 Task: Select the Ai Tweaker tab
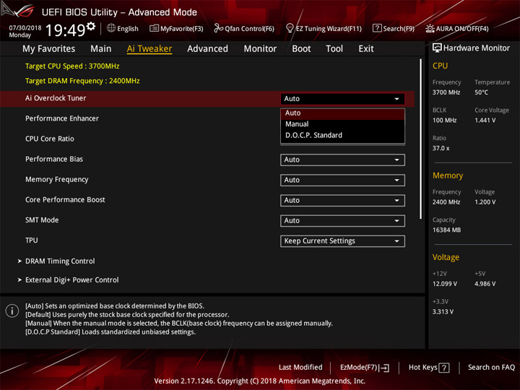tap(149, 49)
